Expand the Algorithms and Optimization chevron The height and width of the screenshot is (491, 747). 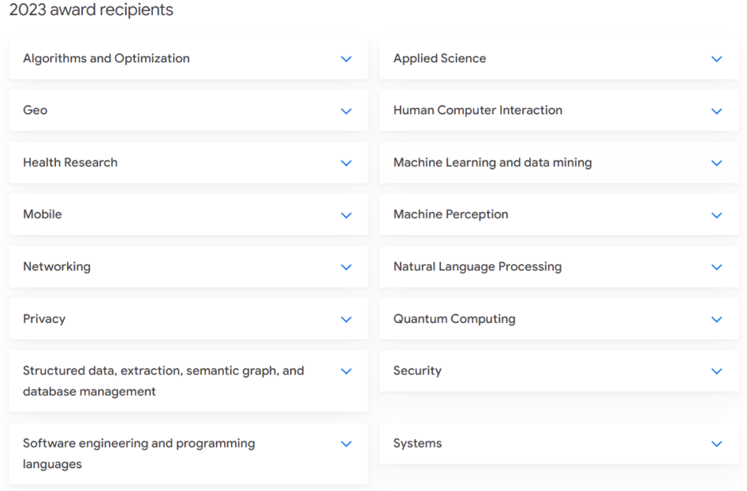pyautogui.click(x=347, y=59)
